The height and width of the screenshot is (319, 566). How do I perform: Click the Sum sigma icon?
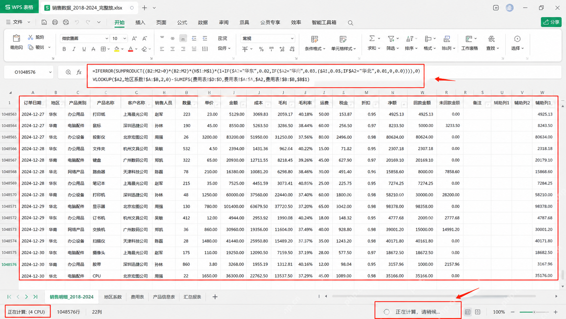372,39
